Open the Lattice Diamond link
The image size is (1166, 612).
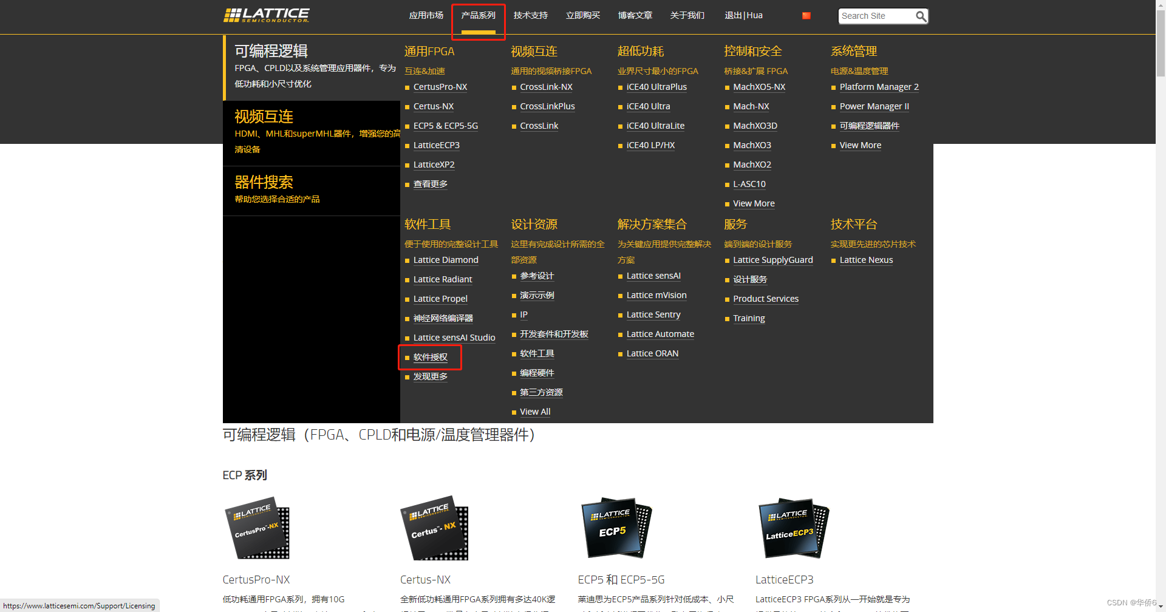click(x=446, y=260)
